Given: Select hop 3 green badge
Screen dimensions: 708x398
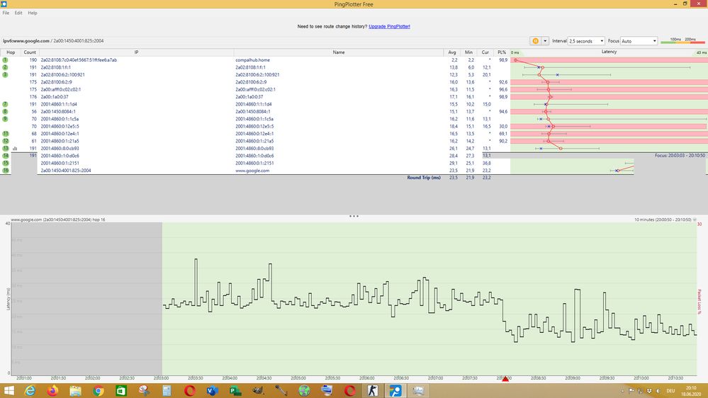Looking at the screenshot, I should (x=6, y=74).
